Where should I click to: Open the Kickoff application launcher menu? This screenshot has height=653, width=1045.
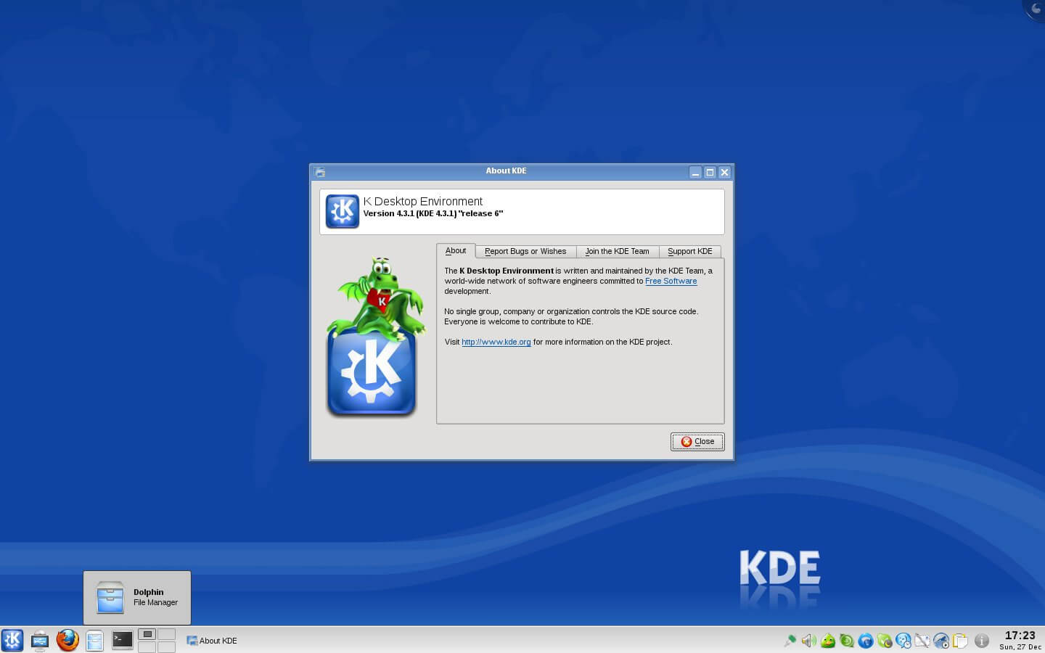point(12,641)
